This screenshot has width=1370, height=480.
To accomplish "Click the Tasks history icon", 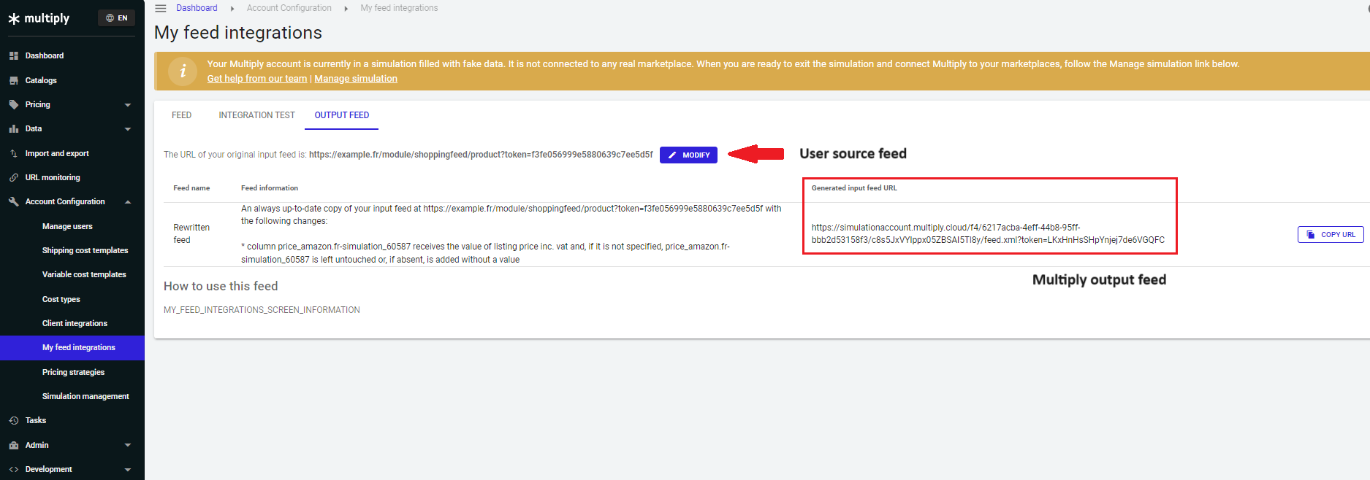I will click(x=14, y=420).
